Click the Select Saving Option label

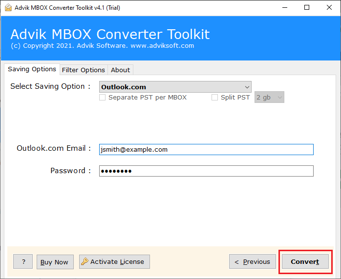tap(50, 86)
